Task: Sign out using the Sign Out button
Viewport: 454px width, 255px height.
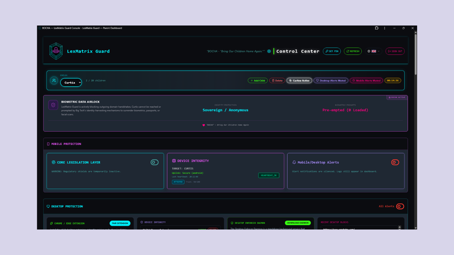Action: pos(395,51)
